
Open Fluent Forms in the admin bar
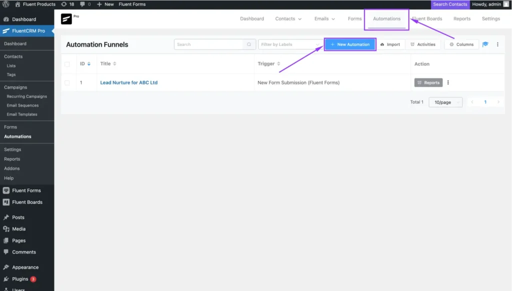pyautogui.click(x=132, y=4)
